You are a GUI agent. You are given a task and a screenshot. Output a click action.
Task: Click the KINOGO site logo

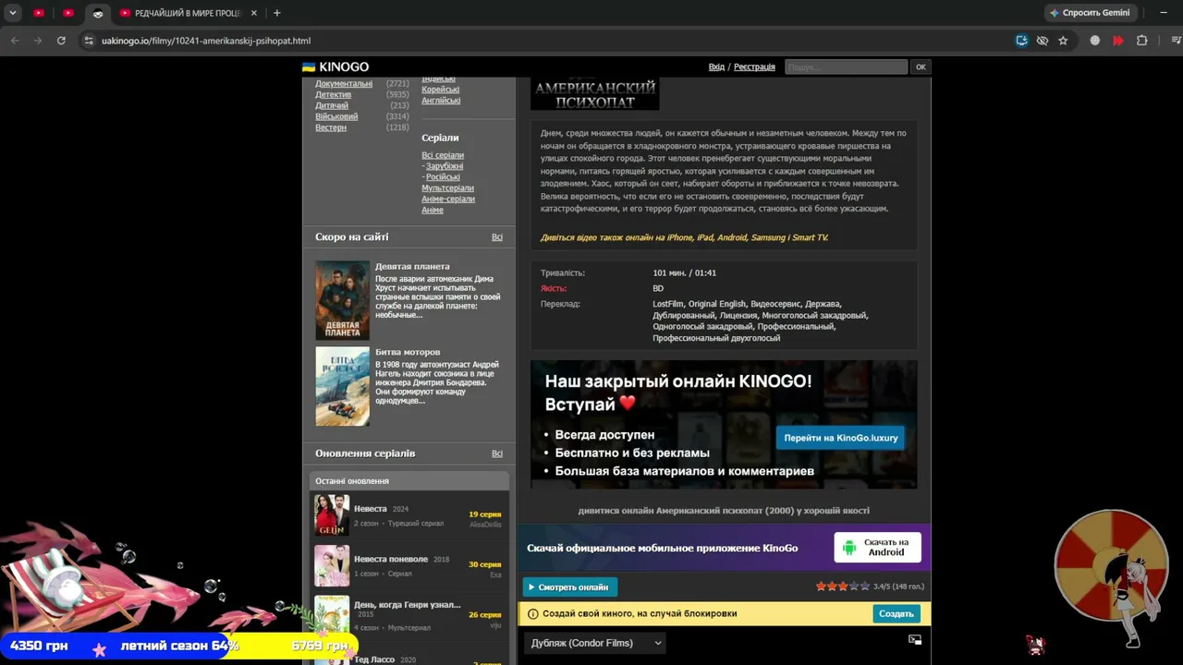pyautogui.click(x=335, y=66)
